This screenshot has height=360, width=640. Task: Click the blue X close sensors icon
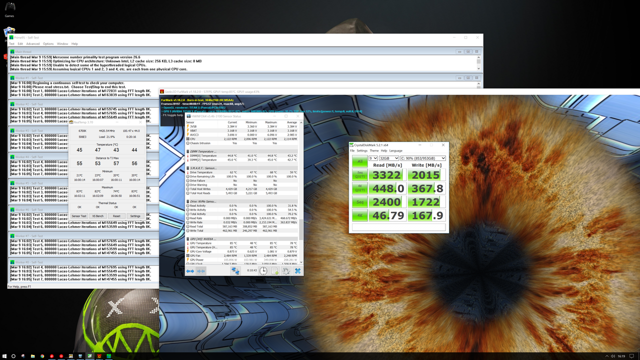tap(297, 271)
